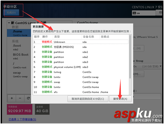This screenshot has width=164, height=124.
Task: Collapse the 新 CentOS Linux 7 安装 tree
Action: point(9,23)
